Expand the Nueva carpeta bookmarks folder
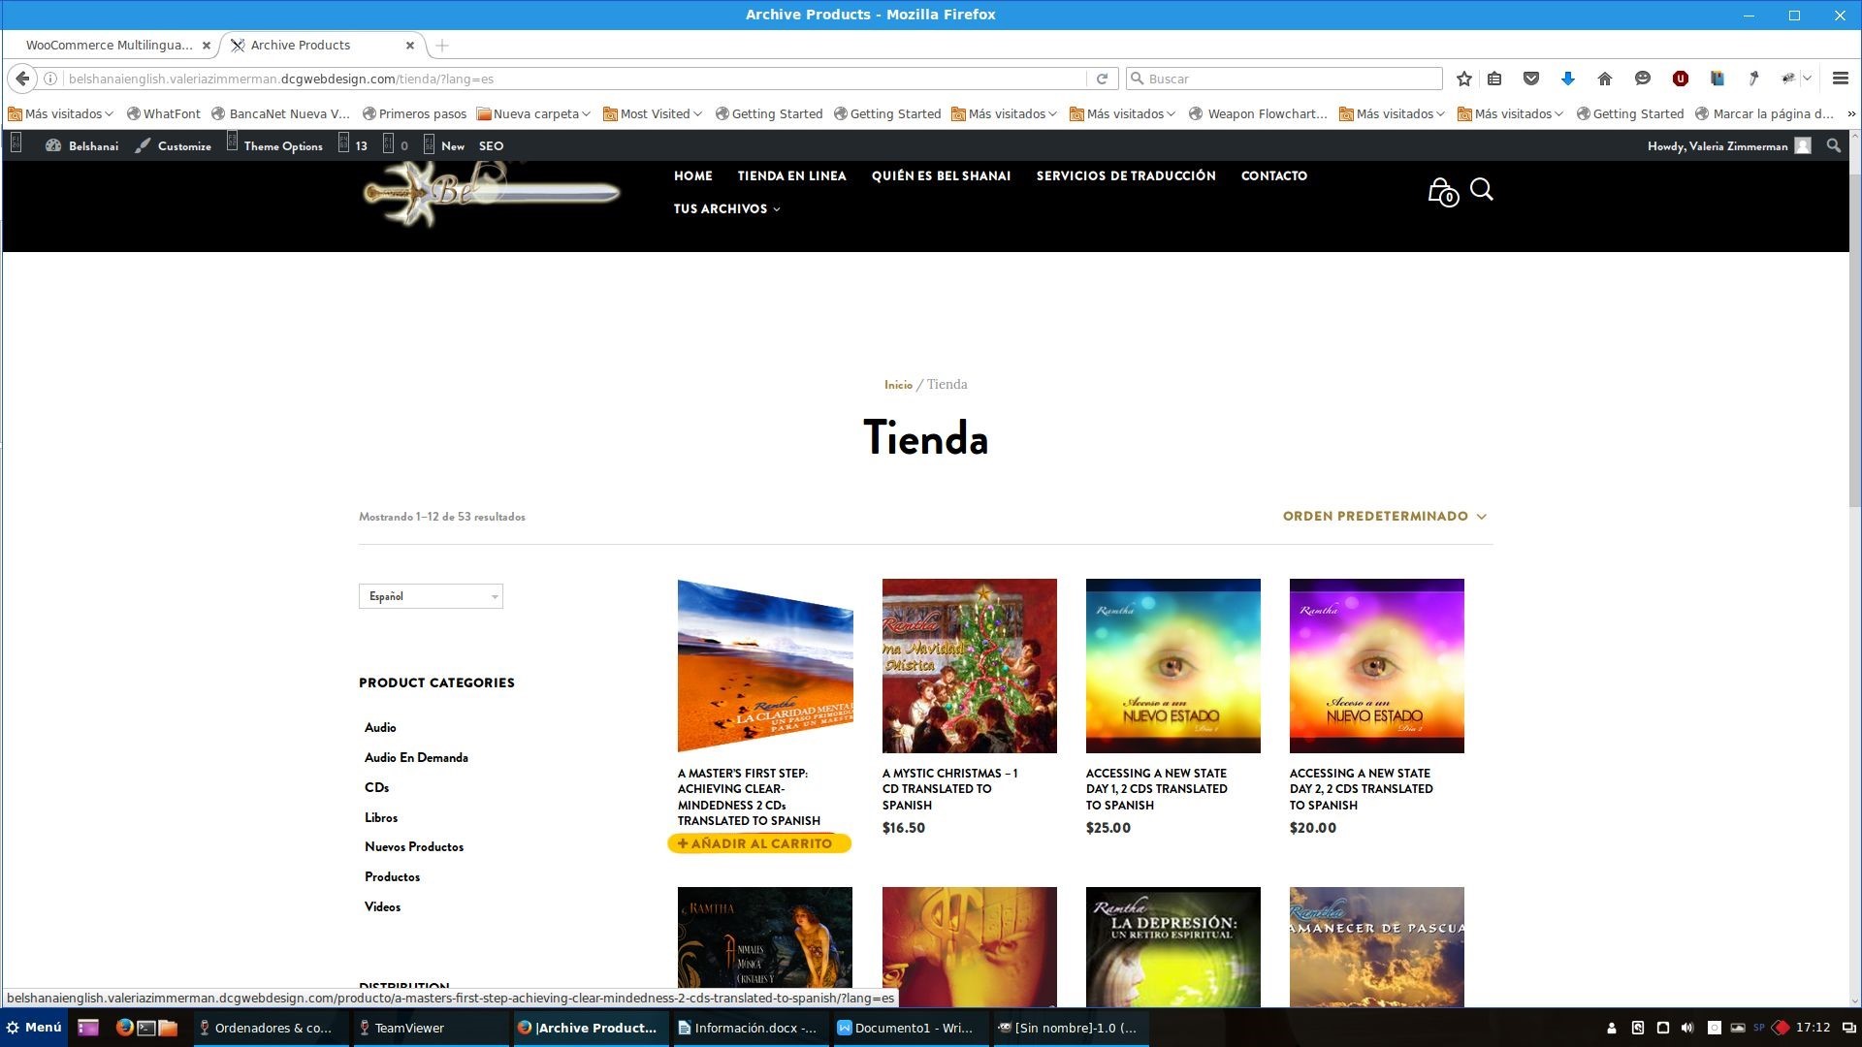1862x1047 pixels. pos(533,113)
